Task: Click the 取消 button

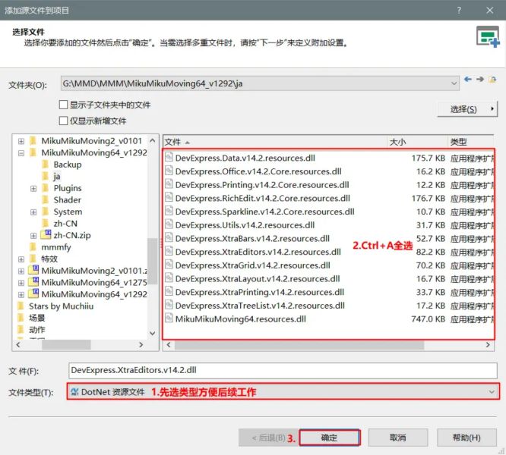Action: pos(397,438)
